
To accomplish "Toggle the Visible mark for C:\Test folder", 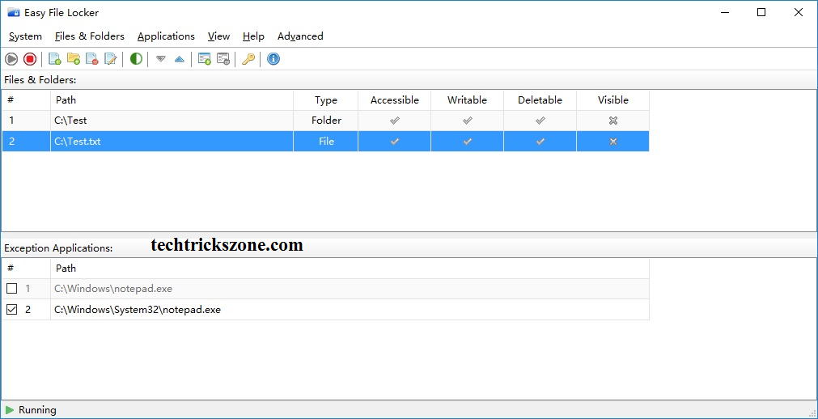I will [x=613, y=121].
